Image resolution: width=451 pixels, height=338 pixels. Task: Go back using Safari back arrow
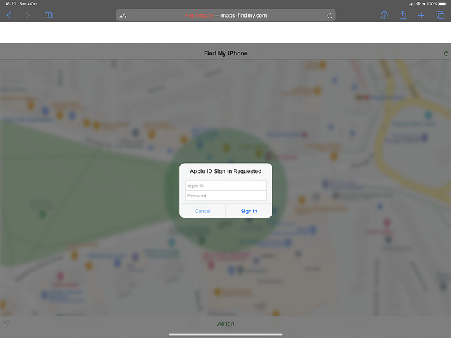9,16
